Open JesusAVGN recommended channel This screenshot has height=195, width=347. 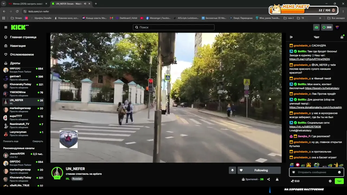(x=23, y=155)
